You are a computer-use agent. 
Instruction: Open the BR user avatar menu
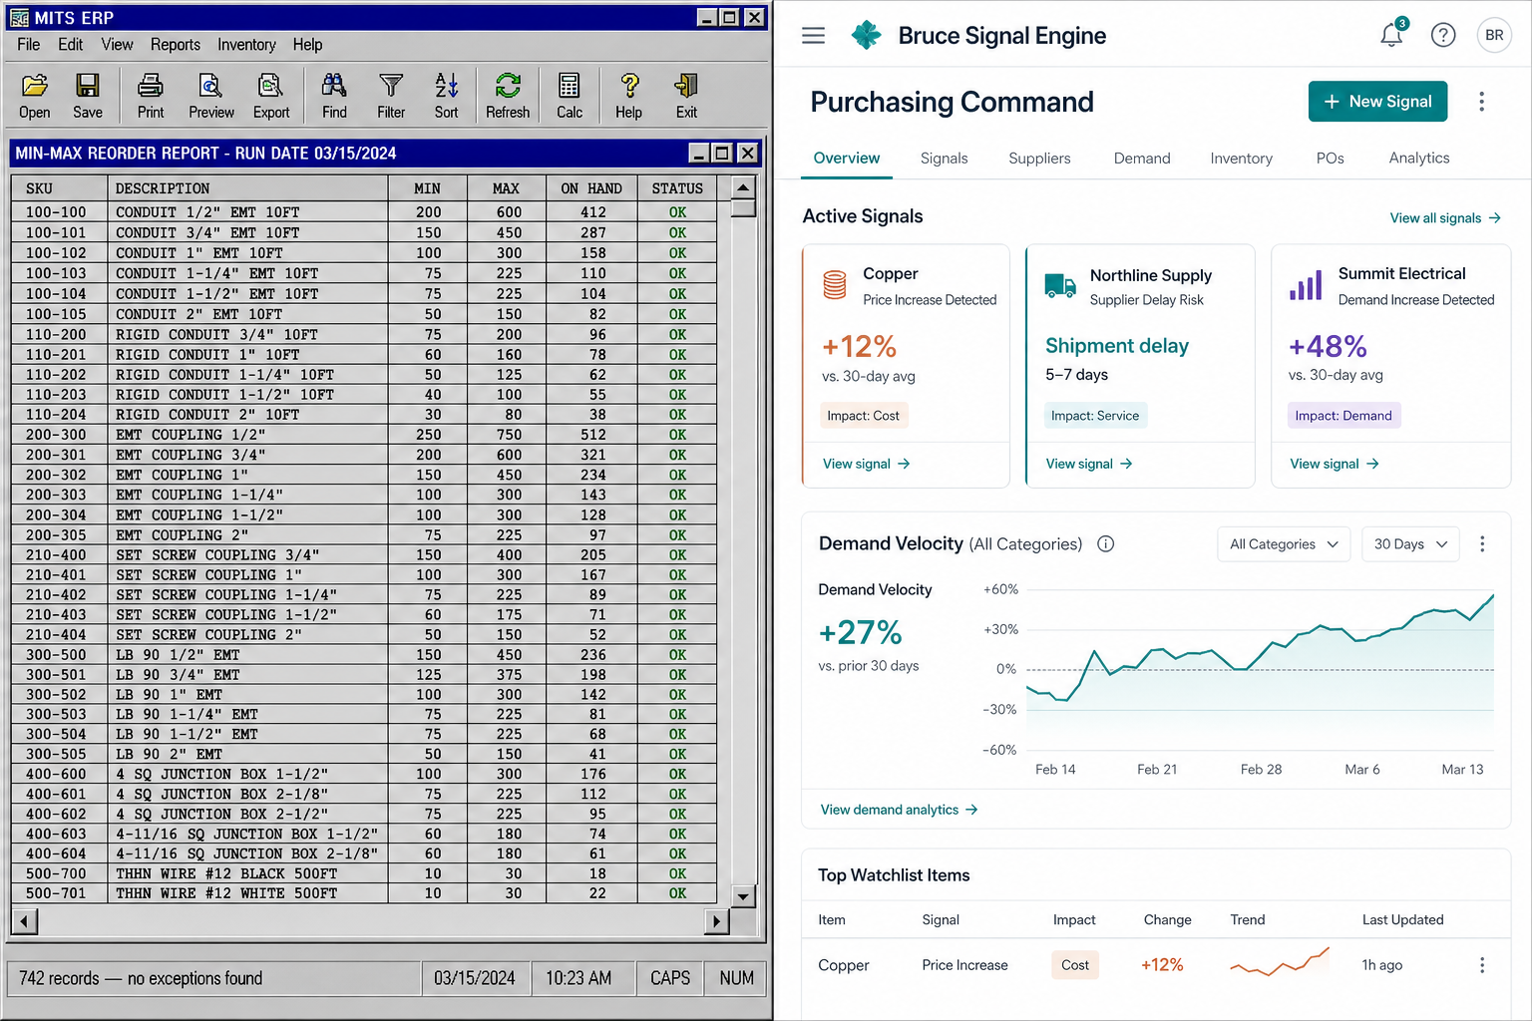tap(1494, 35)
